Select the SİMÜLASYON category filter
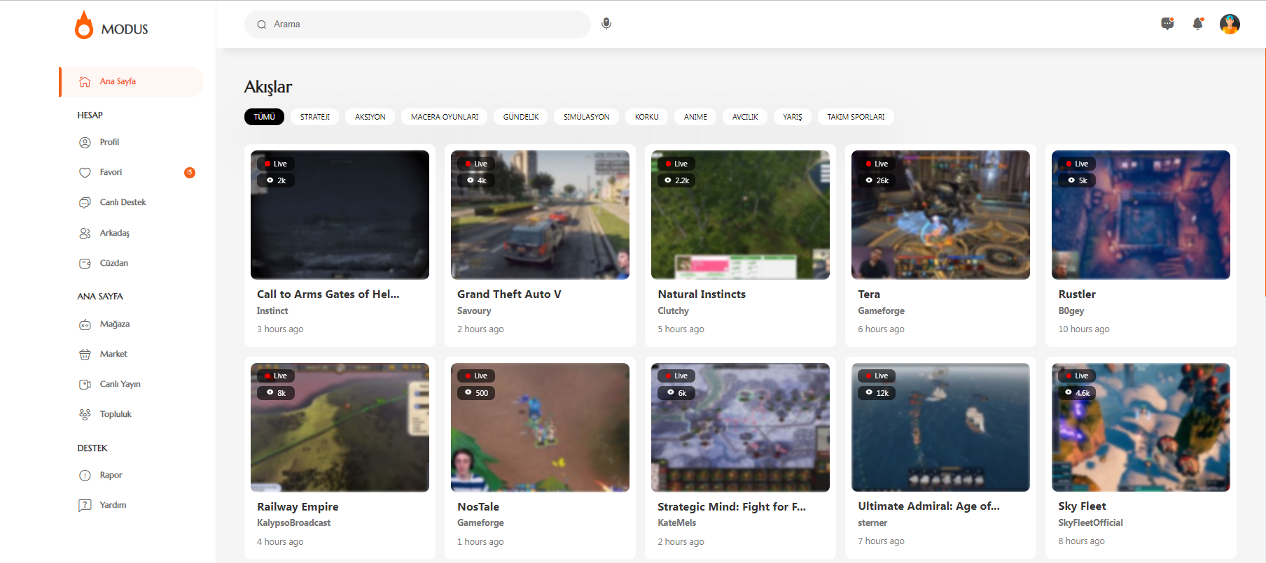This screenshot has height=563, width=1266. (587, 117)
